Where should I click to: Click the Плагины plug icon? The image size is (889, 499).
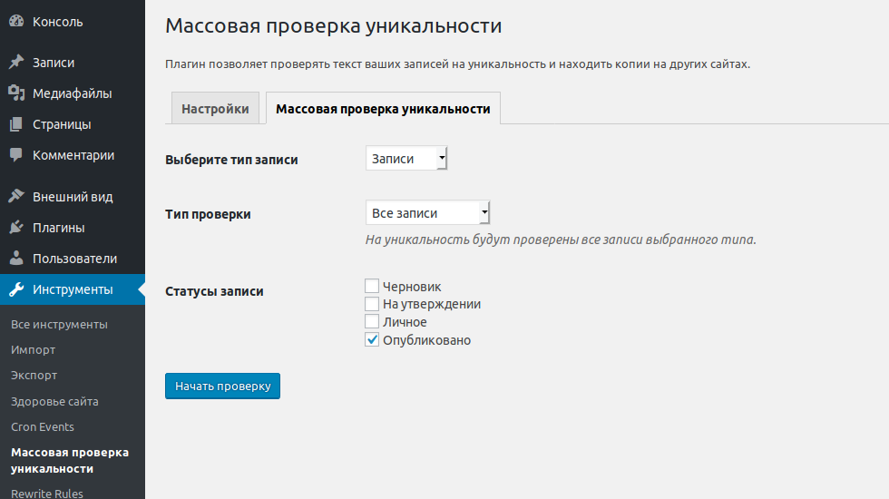pos(16,228)
